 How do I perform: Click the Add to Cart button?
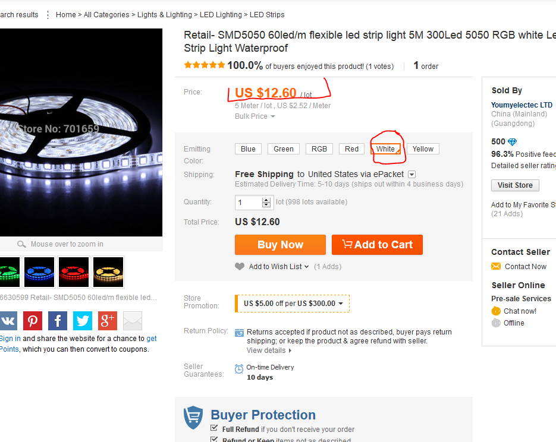click(x=377, y=245)
